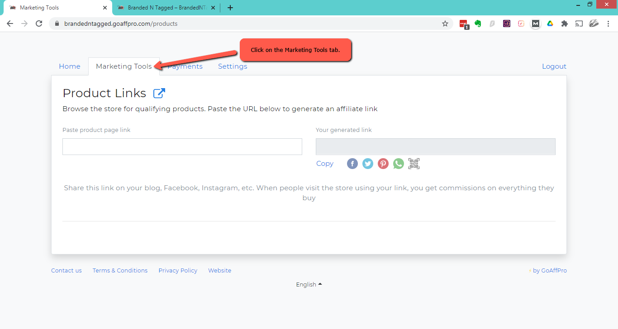The image size is (618, 329).
Task: Reload the current page
Action: coord(39,23)
